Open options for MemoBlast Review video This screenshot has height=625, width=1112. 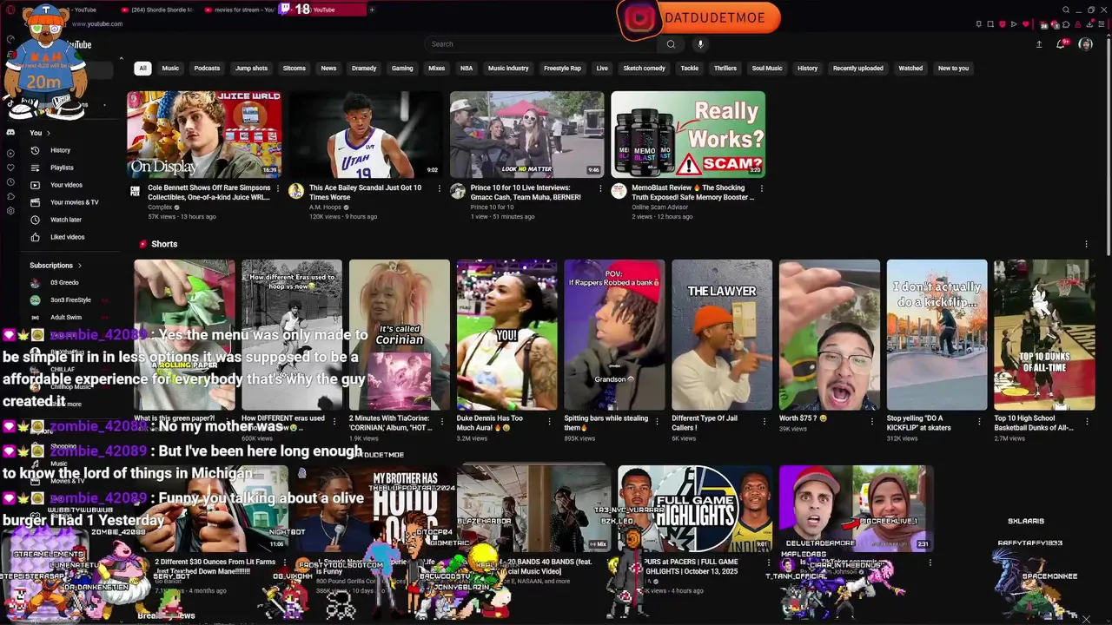pyautogui.click(x=762, y=187)
